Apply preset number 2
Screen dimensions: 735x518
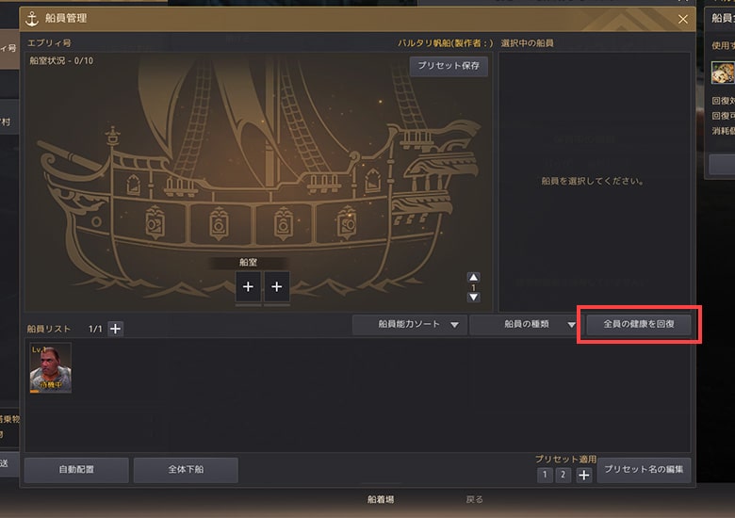click(x=563, y=475)
